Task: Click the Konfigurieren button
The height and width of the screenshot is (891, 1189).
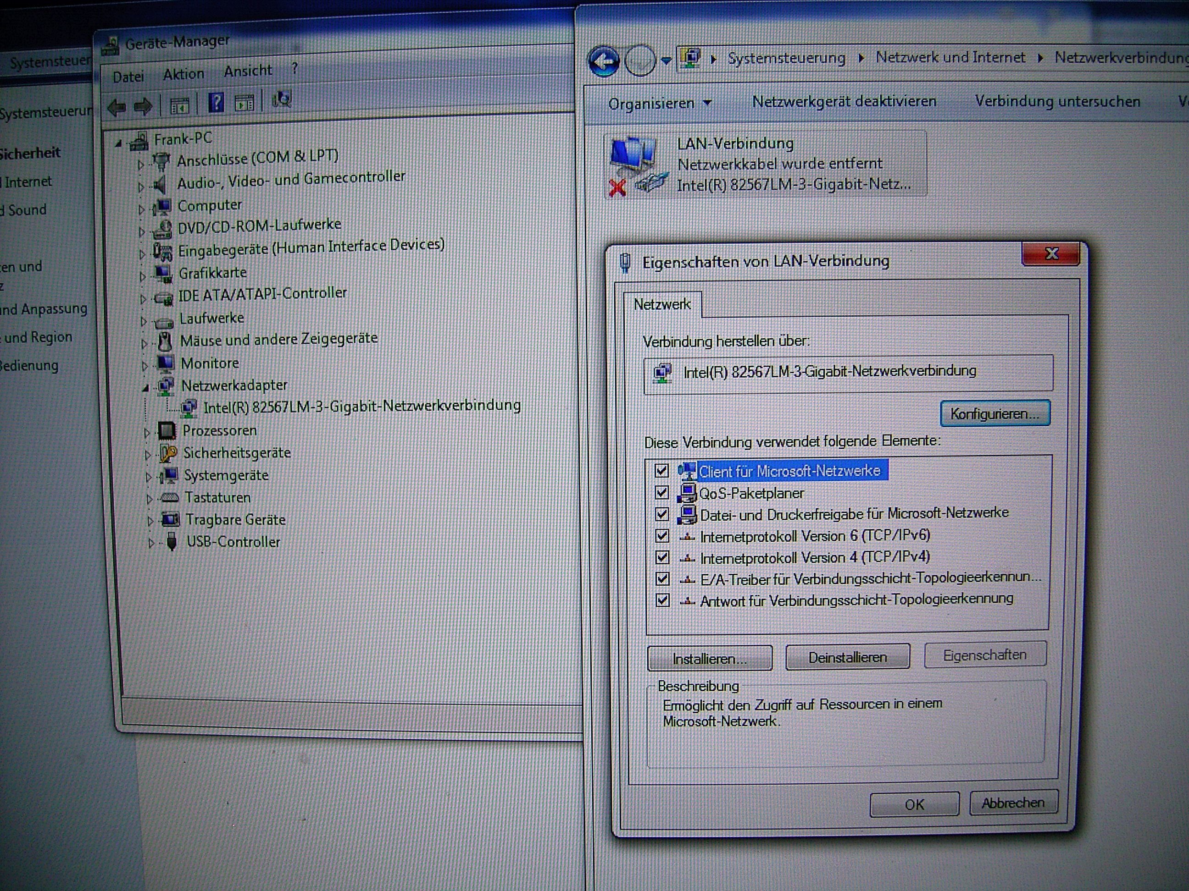Action: [995, 413]
